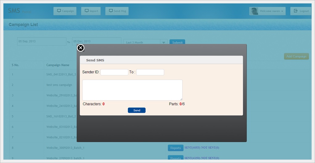
Task: Click the user avatar picture
Action: pos(254,11)
